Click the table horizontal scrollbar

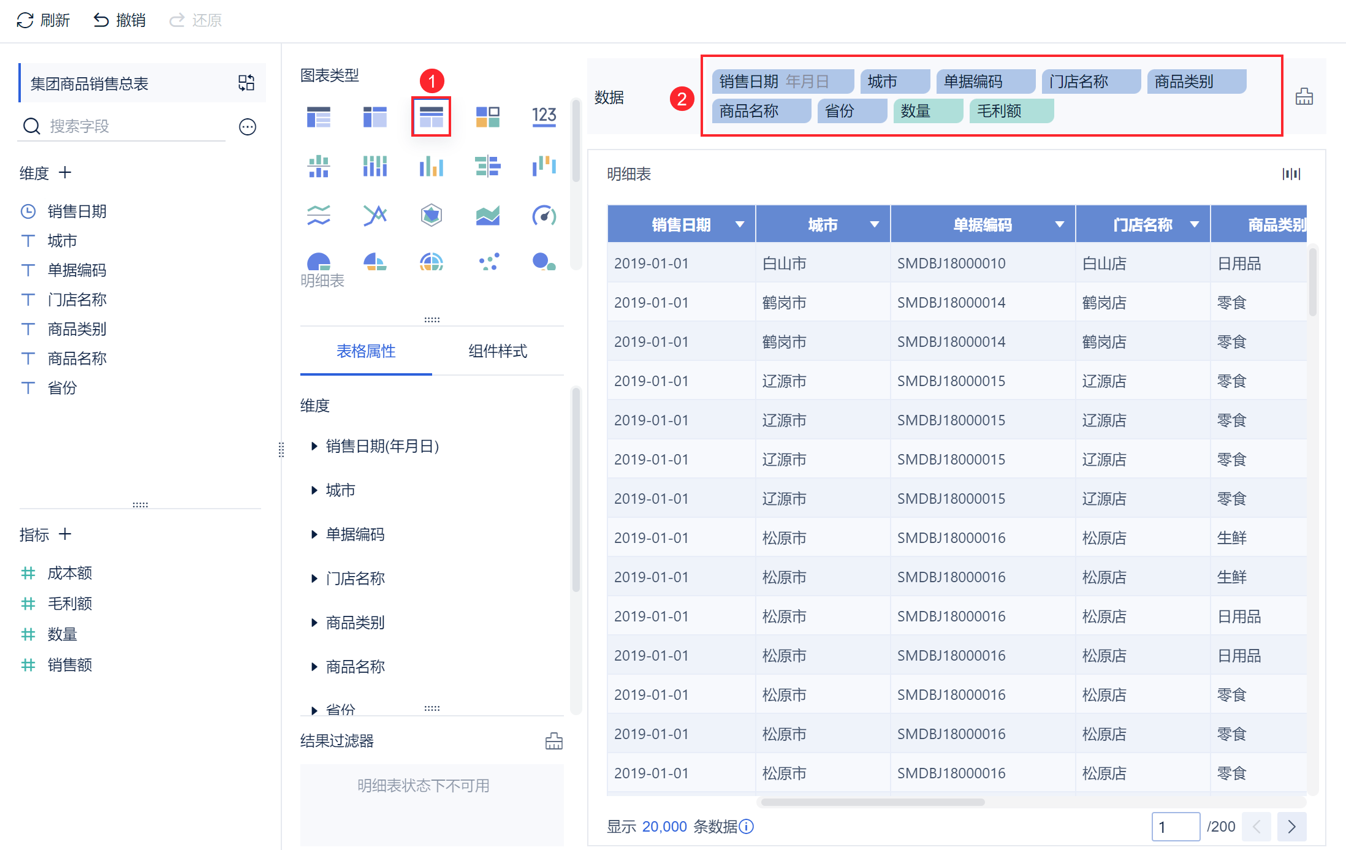coord(873,802)
